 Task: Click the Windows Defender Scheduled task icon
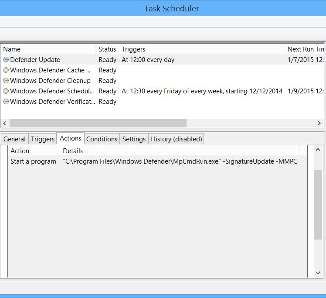pyautogui.click(x=6, y=91)
